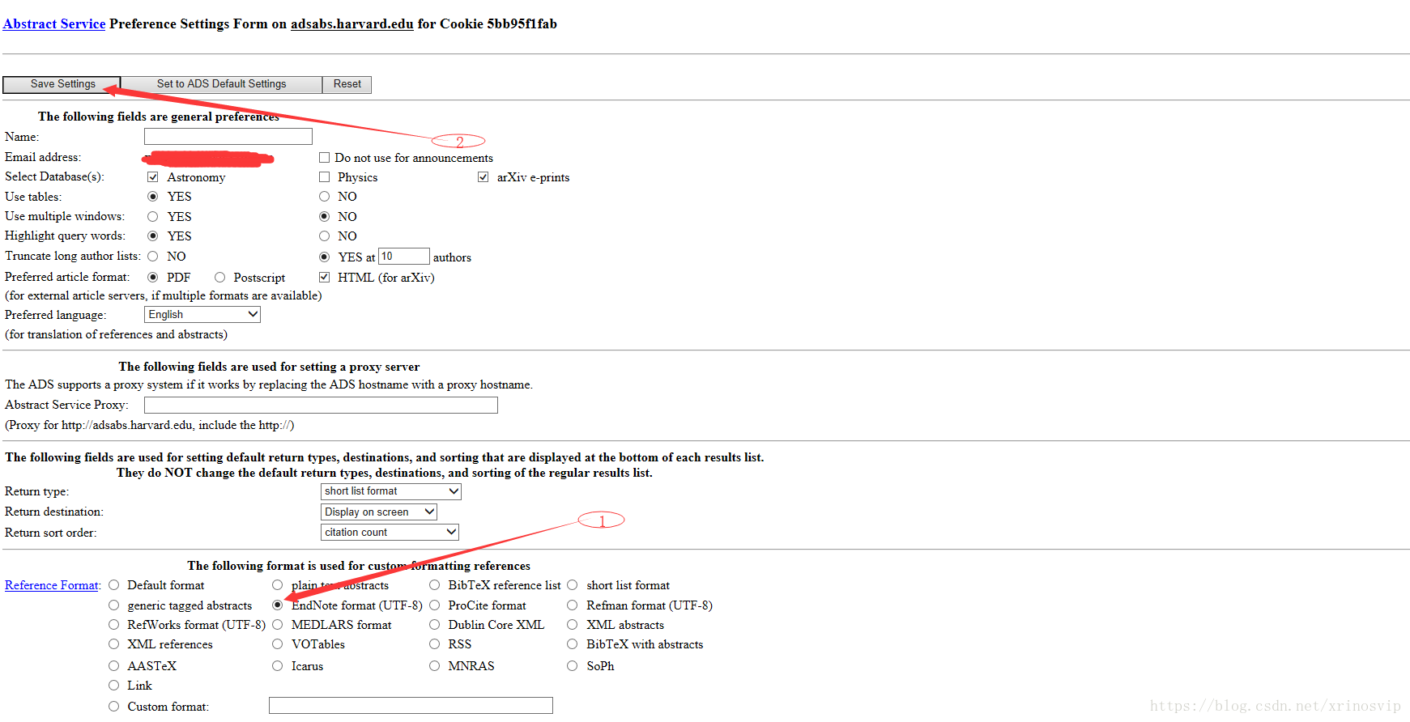Select YES for Use tables
This screenshot has width=1410, height=722.
(152, 197)
